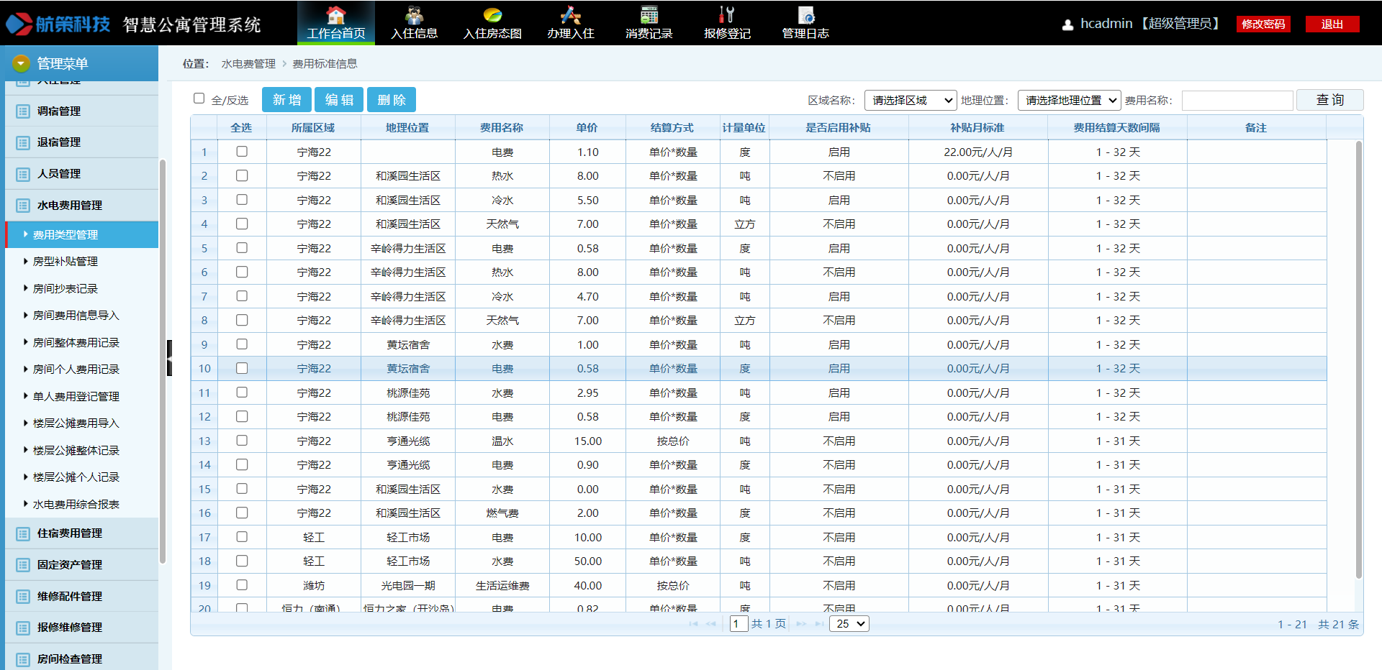Click the 报修维修管理 list icon
The width and height of the screenshot is (1382, 670).
(x=23, y=628)
